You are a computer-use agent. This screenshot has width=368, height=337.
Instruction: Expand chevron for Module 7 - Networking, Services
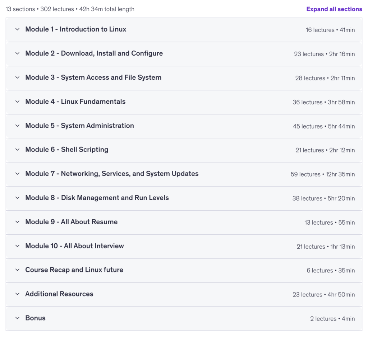(17, 174)
